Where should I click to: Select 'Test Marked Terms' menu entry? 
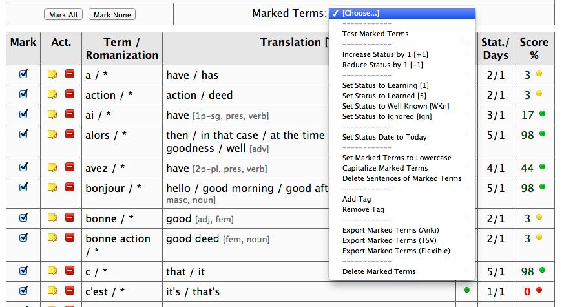tap(375, 34)
